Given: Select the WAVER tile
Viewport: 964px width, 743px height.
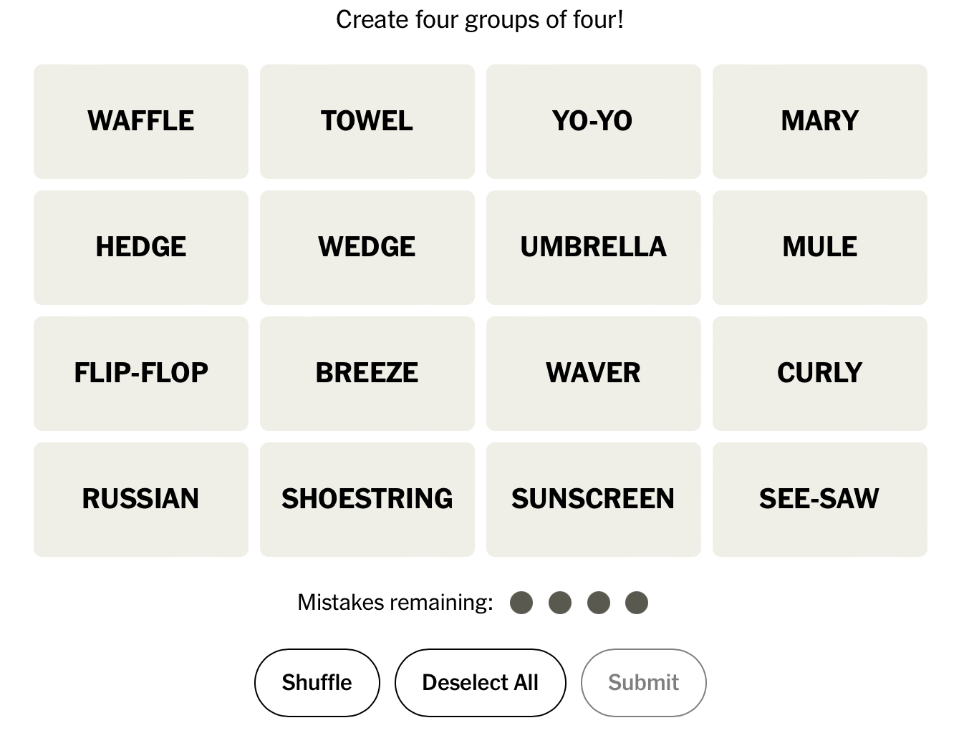Looking at the screenshot, I should pos(593,374).
